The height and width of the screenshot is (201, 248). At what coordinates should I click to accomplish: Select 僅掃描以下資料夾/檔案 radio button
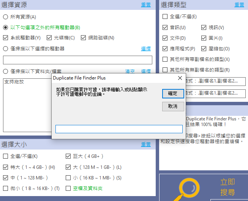point(6,71)
